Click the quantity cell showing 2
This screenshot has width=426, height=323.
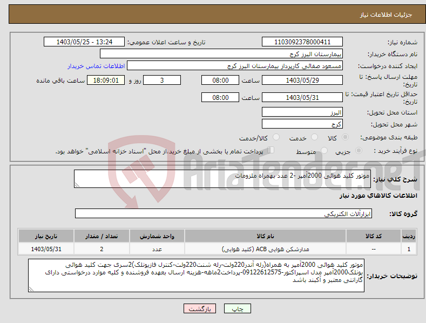click(102, 249)
